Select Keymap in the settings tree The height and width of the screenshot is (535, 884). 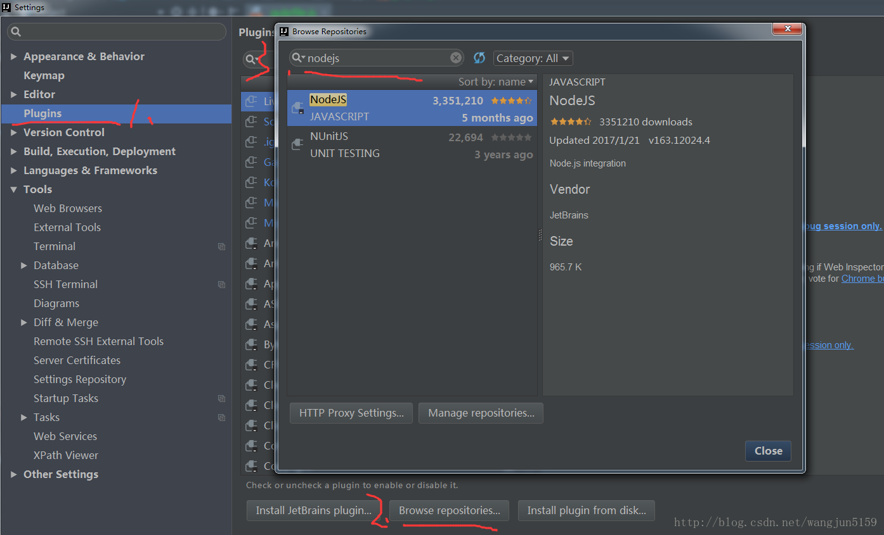(x=44, y=75)
